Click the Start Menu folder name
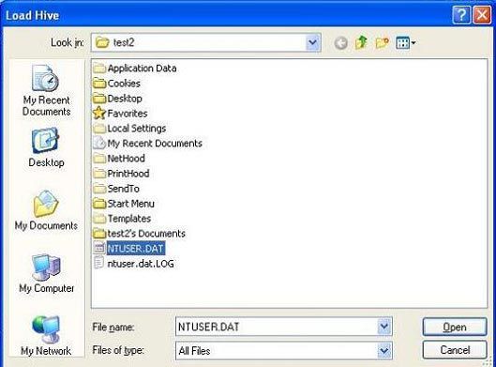Image resolution: width=496 pixels, height=367 pixels. [131, 204]
